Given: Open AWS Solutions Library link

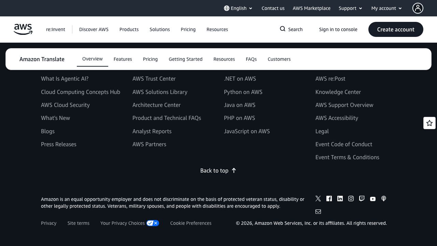Looking at the screenshot, I should coord(160,92).
